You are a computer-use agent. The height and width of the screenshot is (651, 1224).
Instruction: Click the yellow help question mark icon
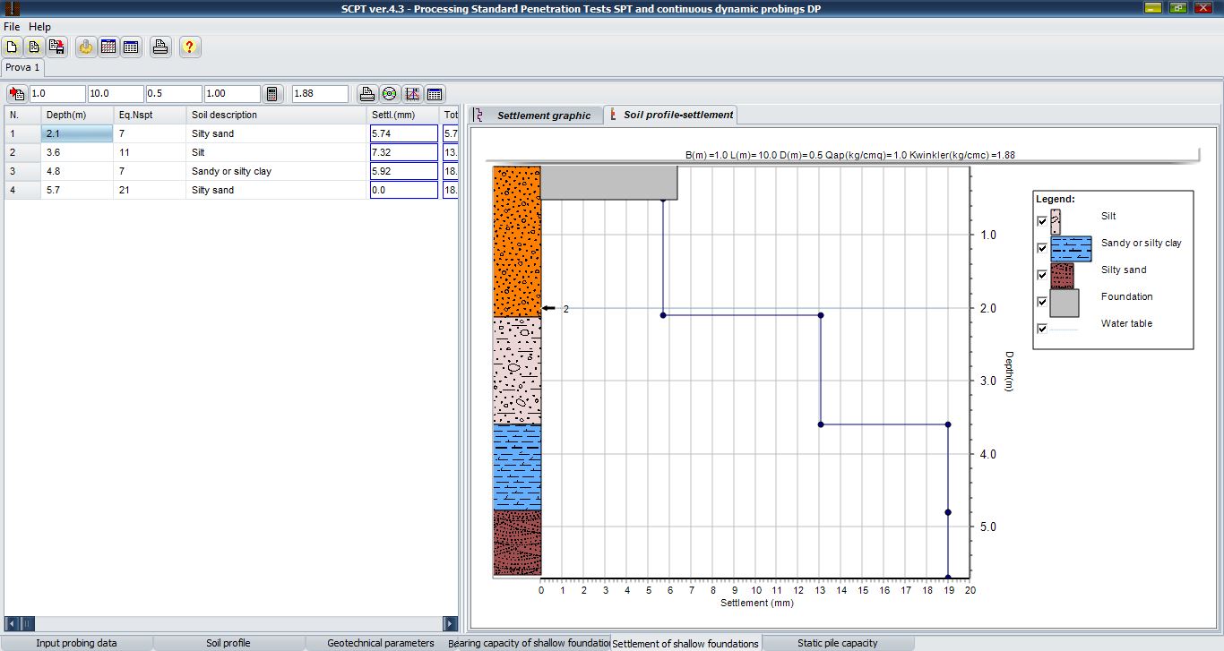click(189, 47)
